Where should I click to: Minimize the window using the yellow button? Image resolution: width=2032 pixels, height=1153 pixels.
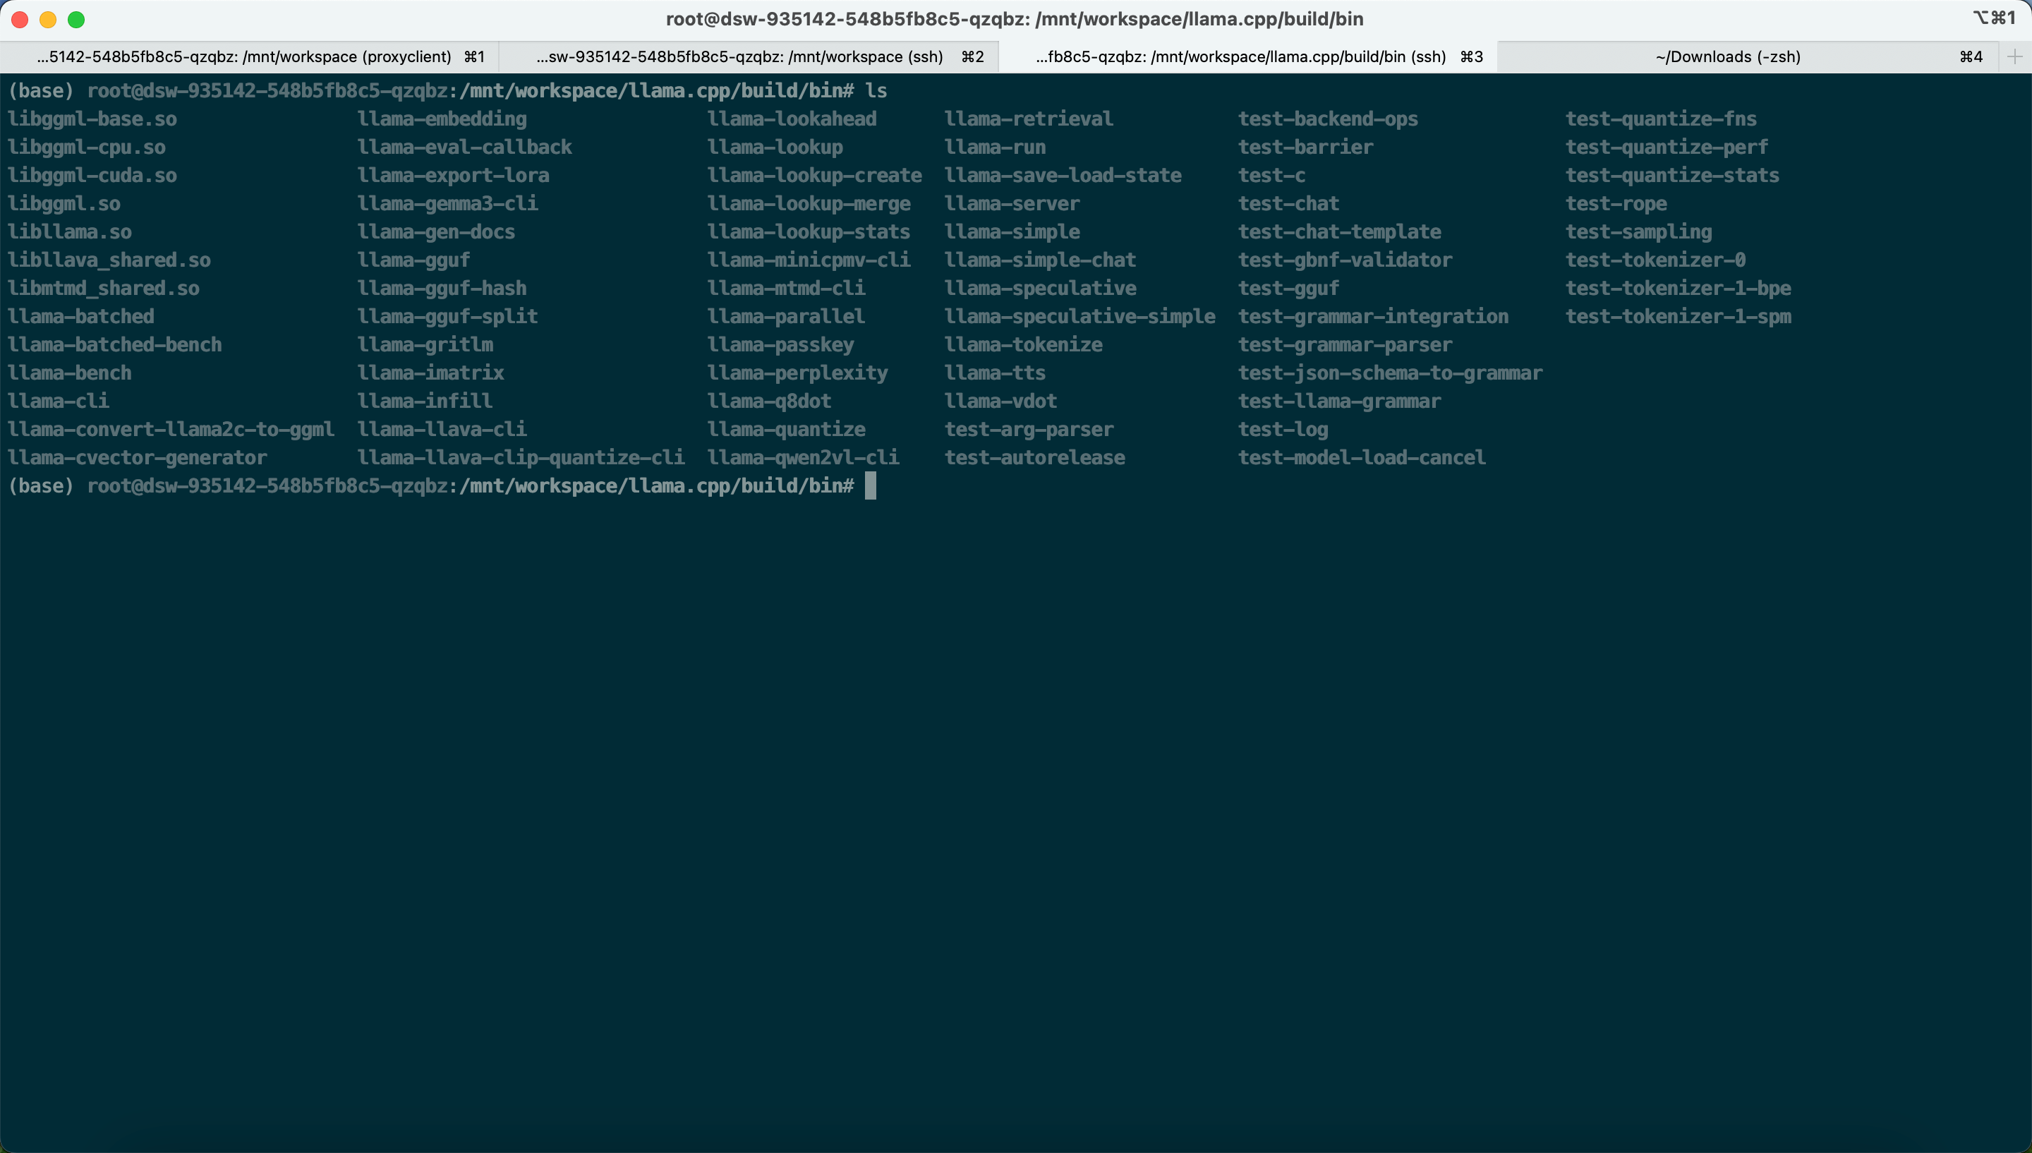pos(48,19)
